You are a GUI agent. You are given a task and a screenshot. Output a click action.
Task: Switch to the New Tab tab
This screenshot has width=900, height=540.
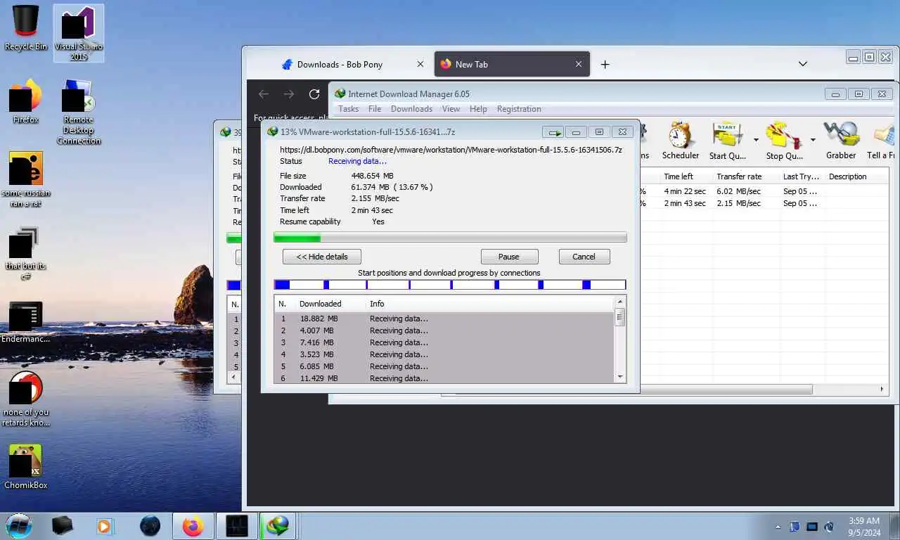[x=513, y=64]
